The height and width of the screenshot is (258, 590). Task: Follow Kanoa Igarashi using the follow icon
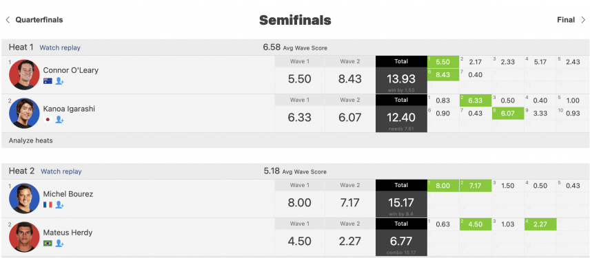pyautogui.click(x=59, y=120)
